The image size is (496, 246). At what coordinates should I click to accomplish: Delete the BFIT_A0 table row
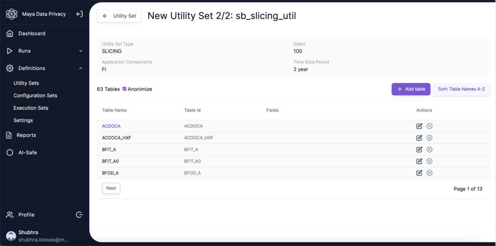point(429,161)
